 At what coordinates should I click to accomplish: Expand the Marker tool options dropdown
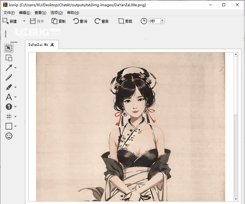15,87
